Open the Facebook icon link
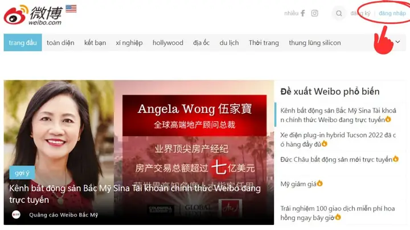This screenshot has width=410, height=230. [x=303, y=13]
